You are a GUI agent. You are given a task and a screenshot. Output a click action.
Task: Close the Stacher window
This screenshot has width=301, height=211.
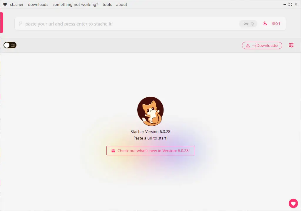(296, 4)
